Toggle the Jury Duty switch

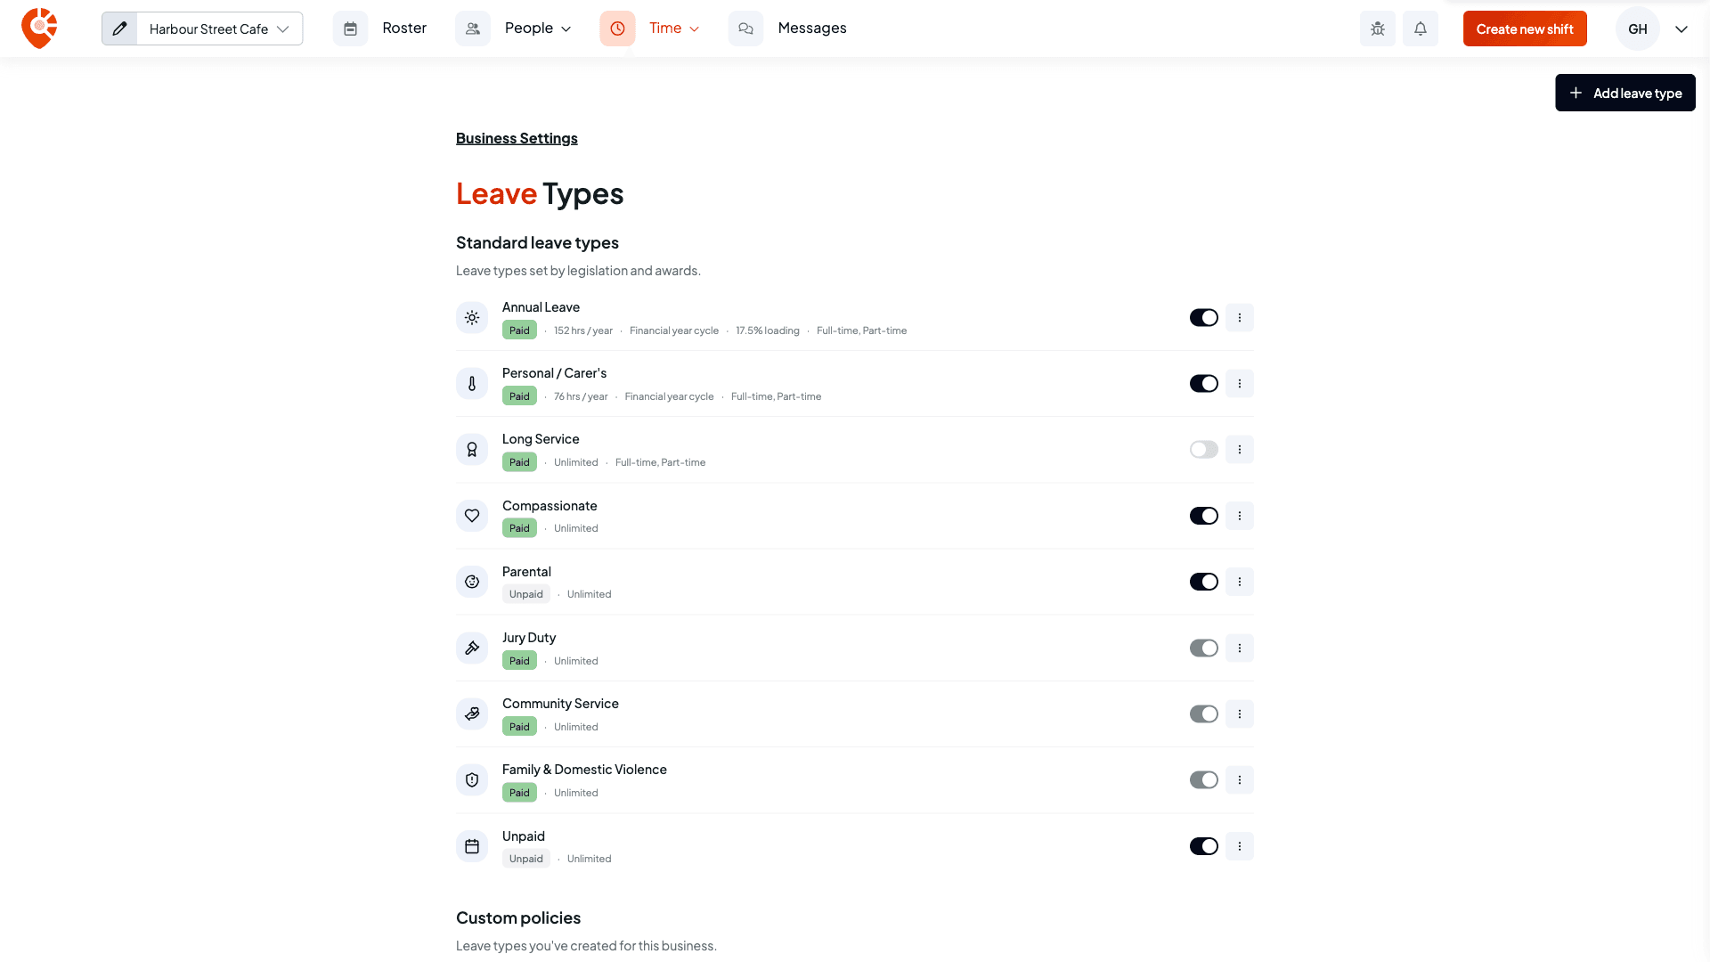pos(1203,648)
